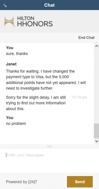This screenshot has width=99, height=189.
Task: Minimize the chat using the diagonal arrow icon
Action: pyautogui.click(x=5, y=5)
